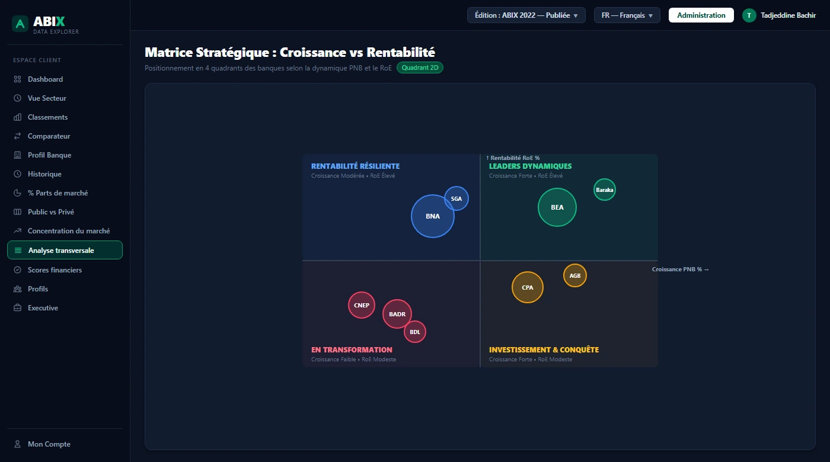This screenshot has height=462, width=830.
Task: Select the AGB bubble
Action: point(575,275)
